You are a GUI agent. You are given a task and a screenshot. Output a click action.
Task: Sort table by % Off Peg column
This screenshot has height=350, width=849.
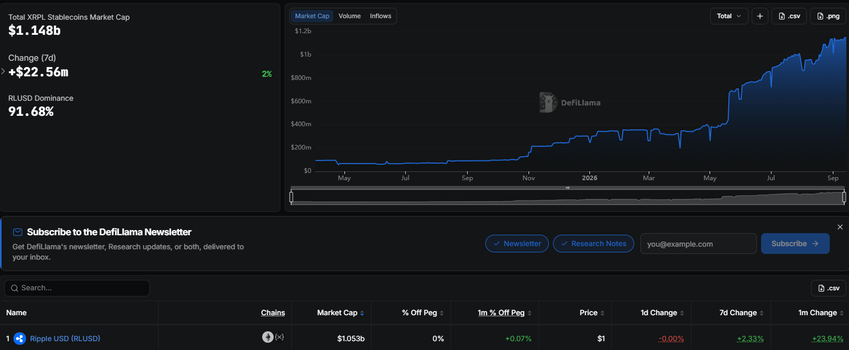[x=423, y=313]
